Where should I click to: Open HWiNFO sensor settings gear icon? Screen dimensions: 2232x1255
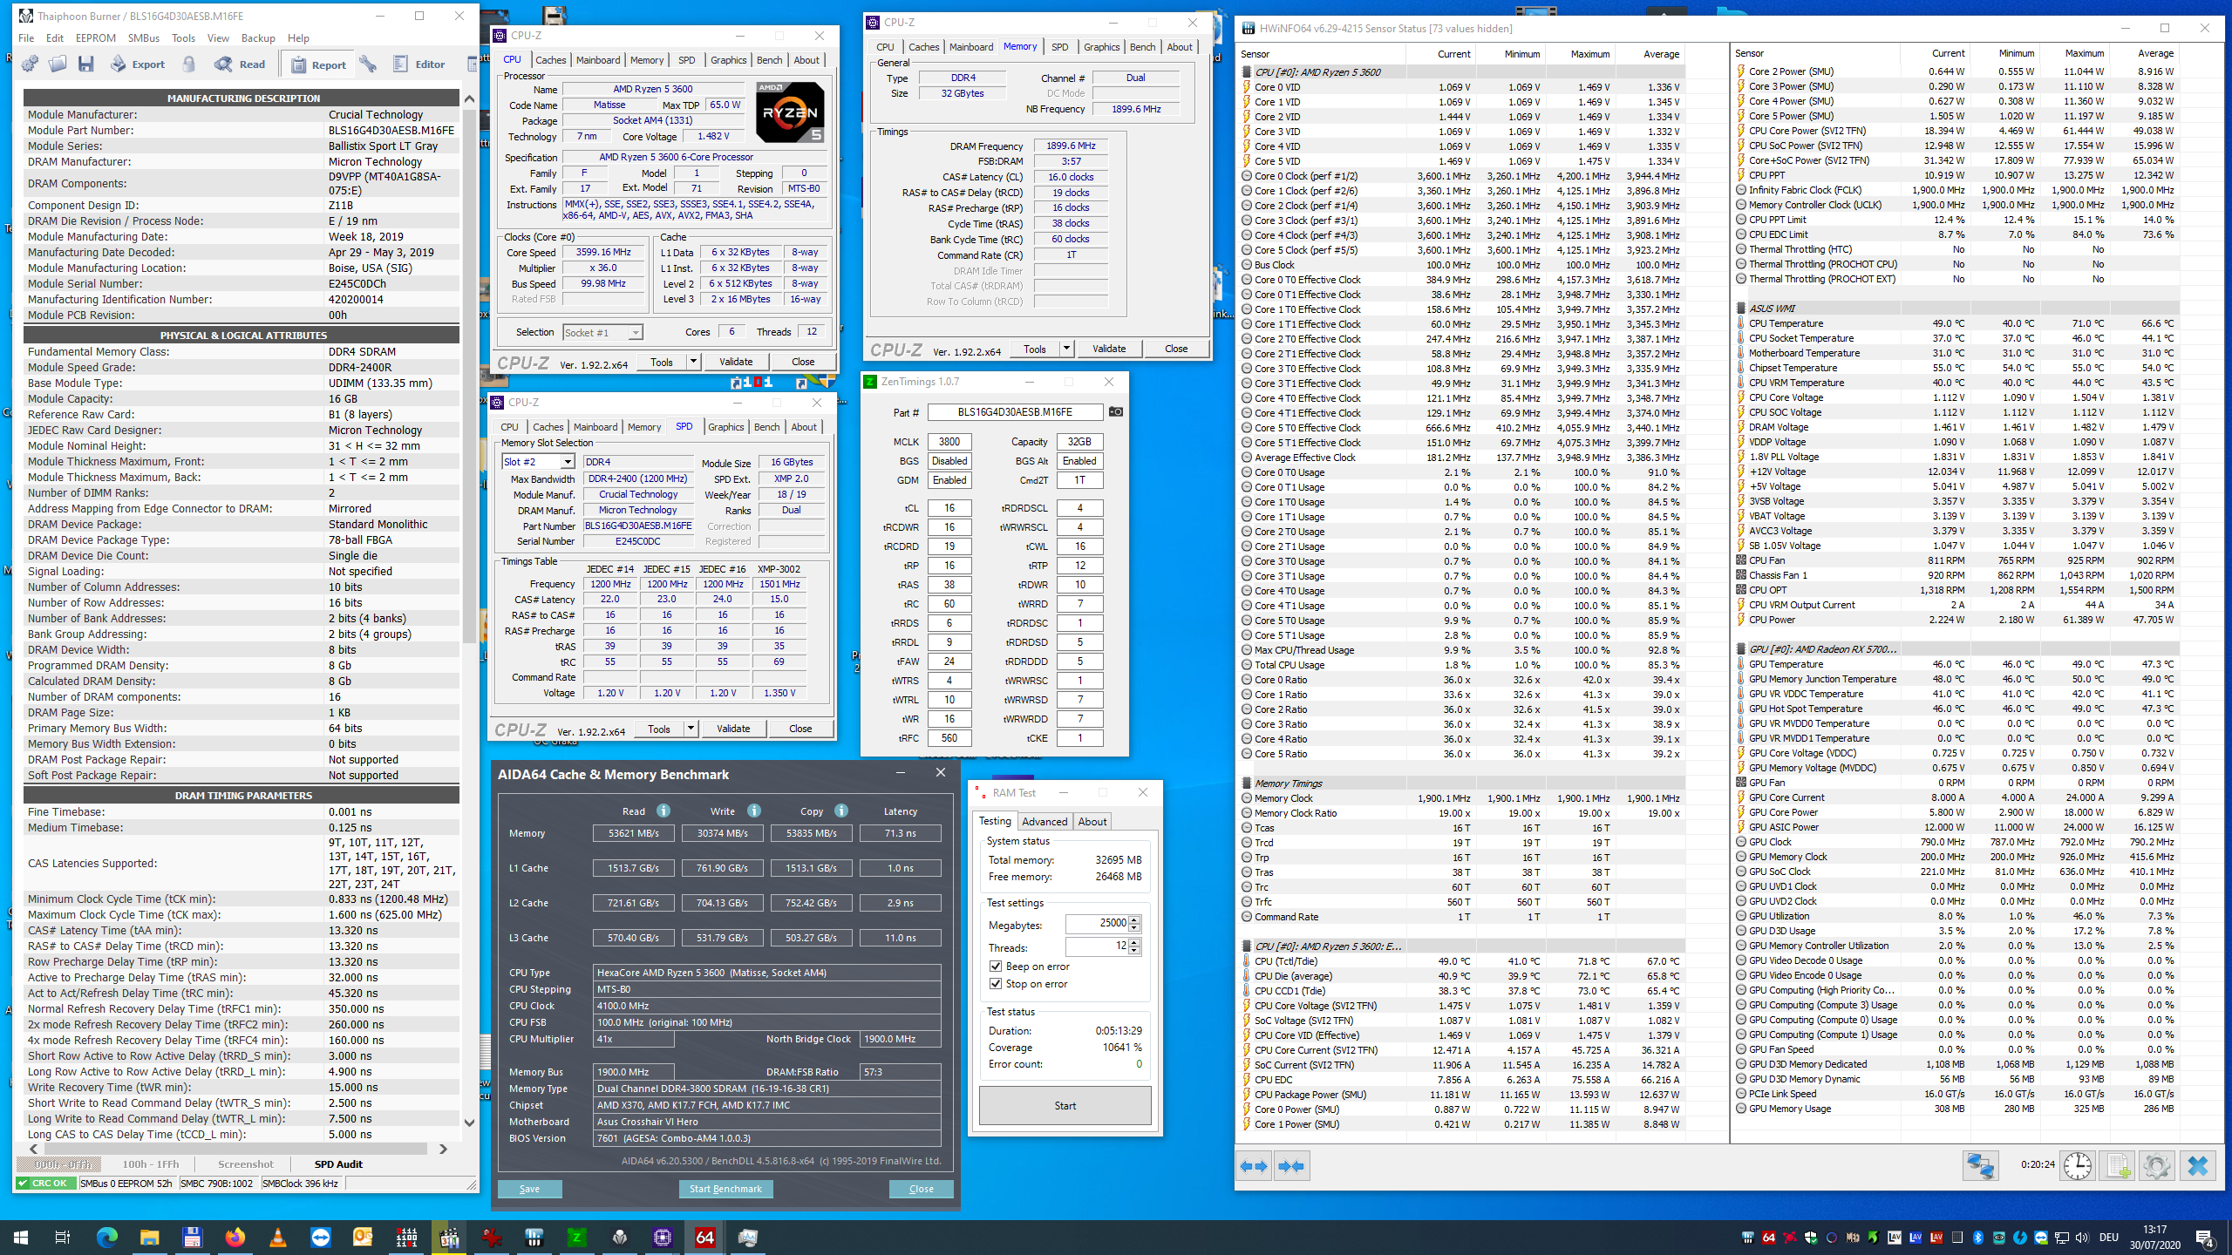2156,1165
